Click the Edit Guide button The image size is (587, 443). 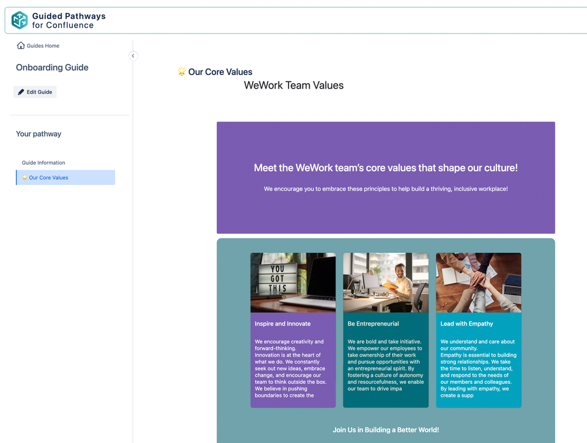tap(35, 92)
